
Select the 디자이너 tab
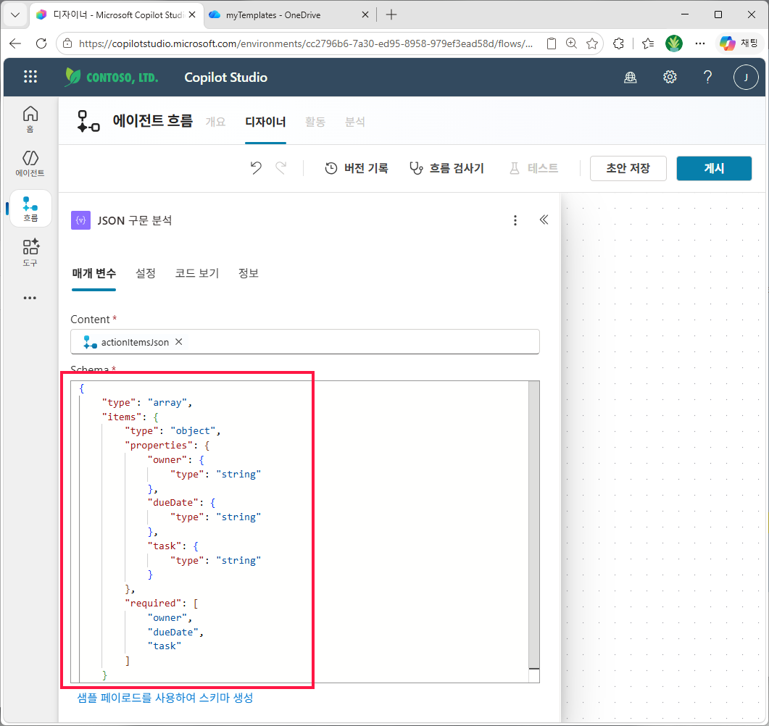(265, 122)
